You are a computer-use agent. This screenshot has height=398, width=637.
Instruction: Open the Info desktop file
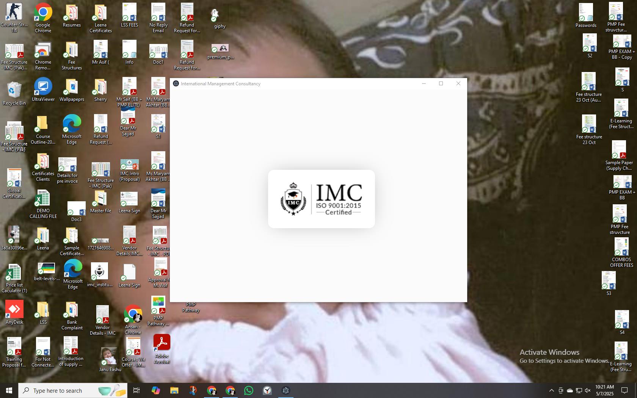pyautogui.click(x=129, y=53)
